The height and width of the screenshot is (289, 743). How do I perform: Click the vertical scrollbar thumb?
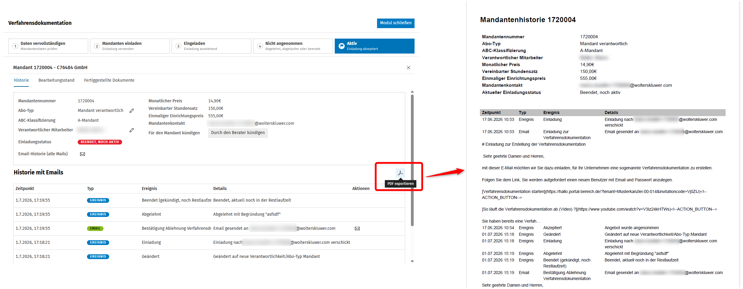(412, 160)
